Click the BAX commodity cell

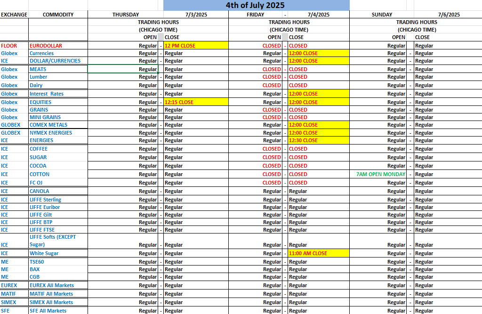pyautogui.click(x=58, y=269)
